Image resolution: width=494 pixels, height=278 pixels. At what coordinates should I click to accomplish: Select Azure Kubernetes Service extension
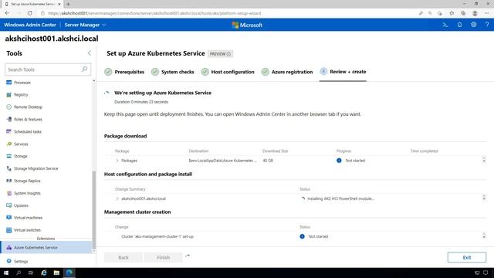46,247
